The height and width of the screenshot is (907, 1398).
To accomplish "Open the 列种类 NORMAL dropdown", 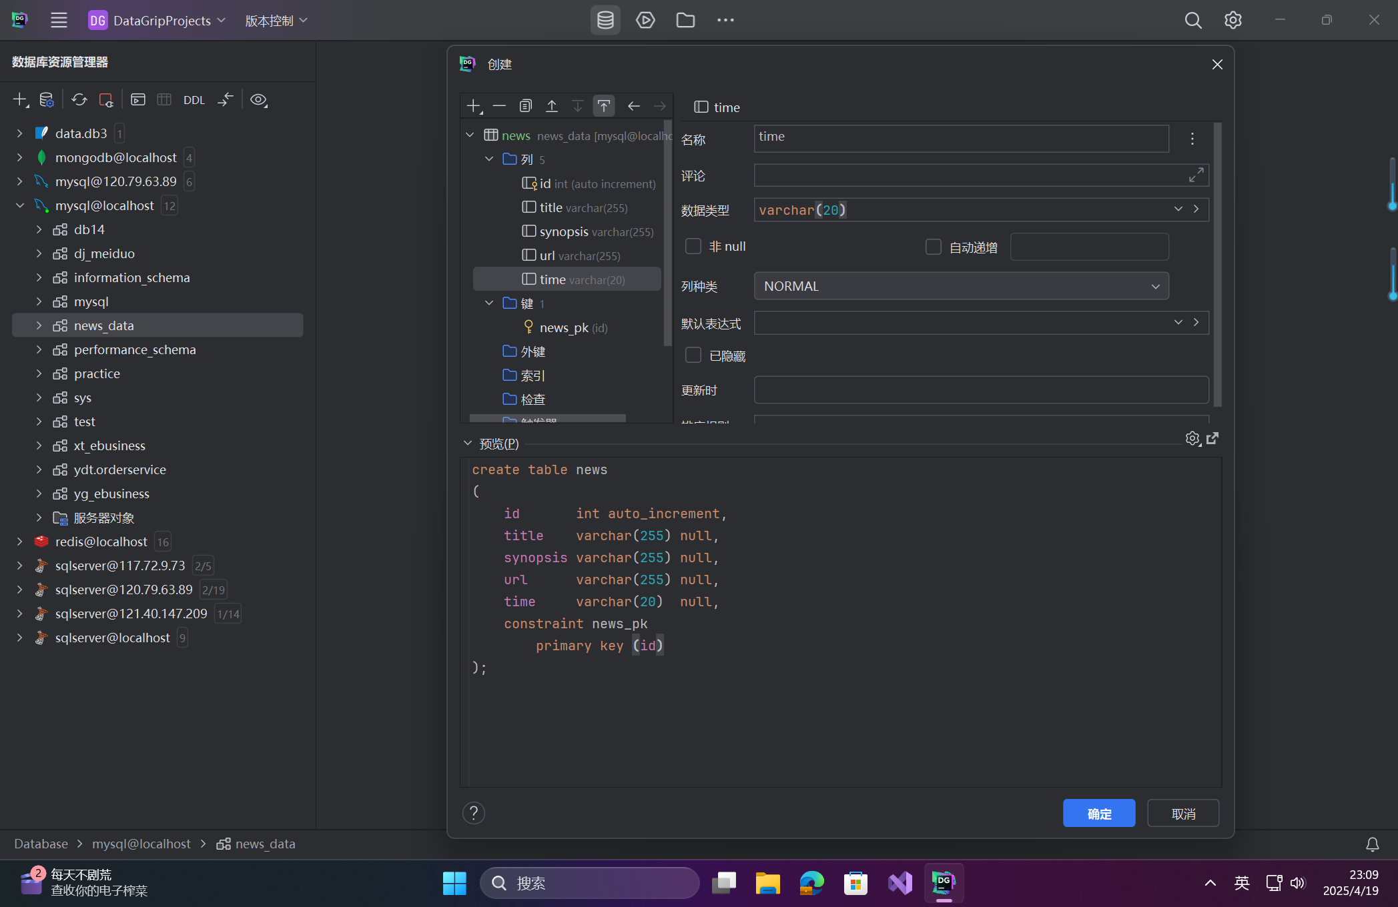I will click(961, 286).
